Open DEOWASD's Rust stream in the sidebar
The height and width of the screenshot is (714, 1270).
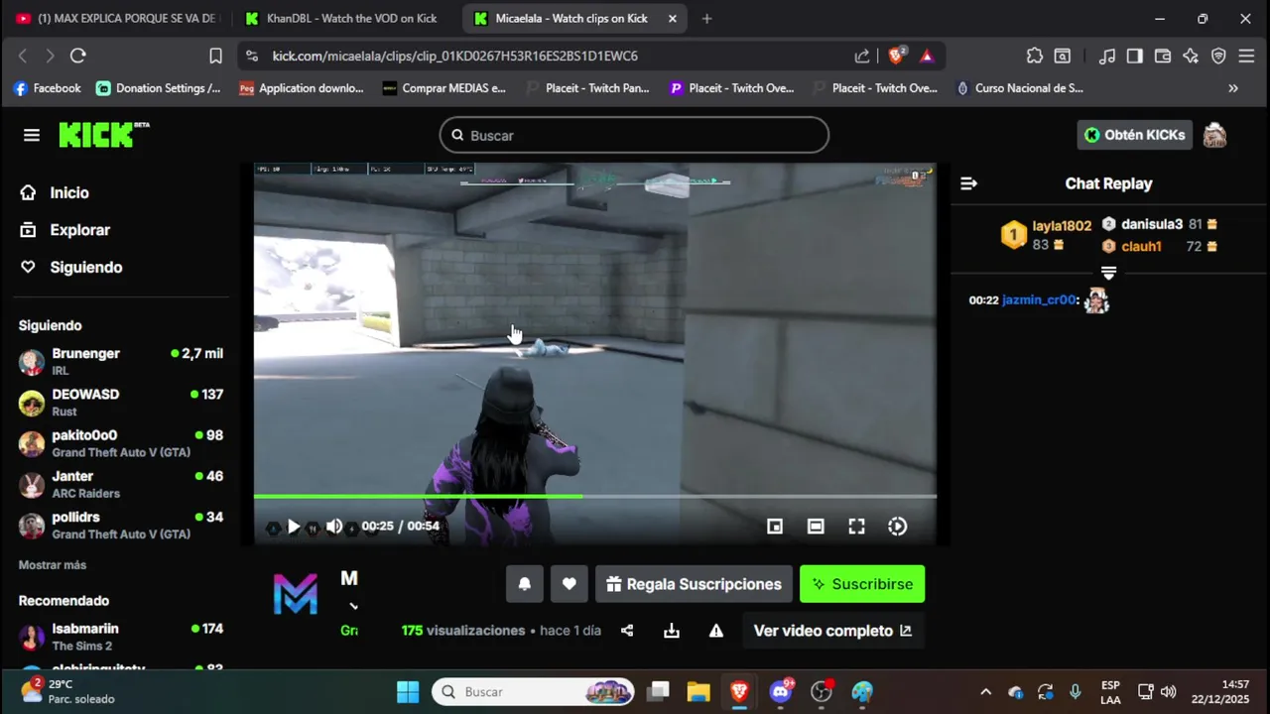(x=121, y=402)
